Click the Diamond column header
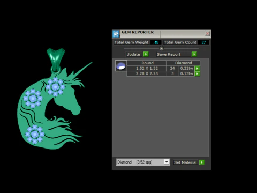The height and width of the screenshot is (193, 257). [x=183, y=63]
